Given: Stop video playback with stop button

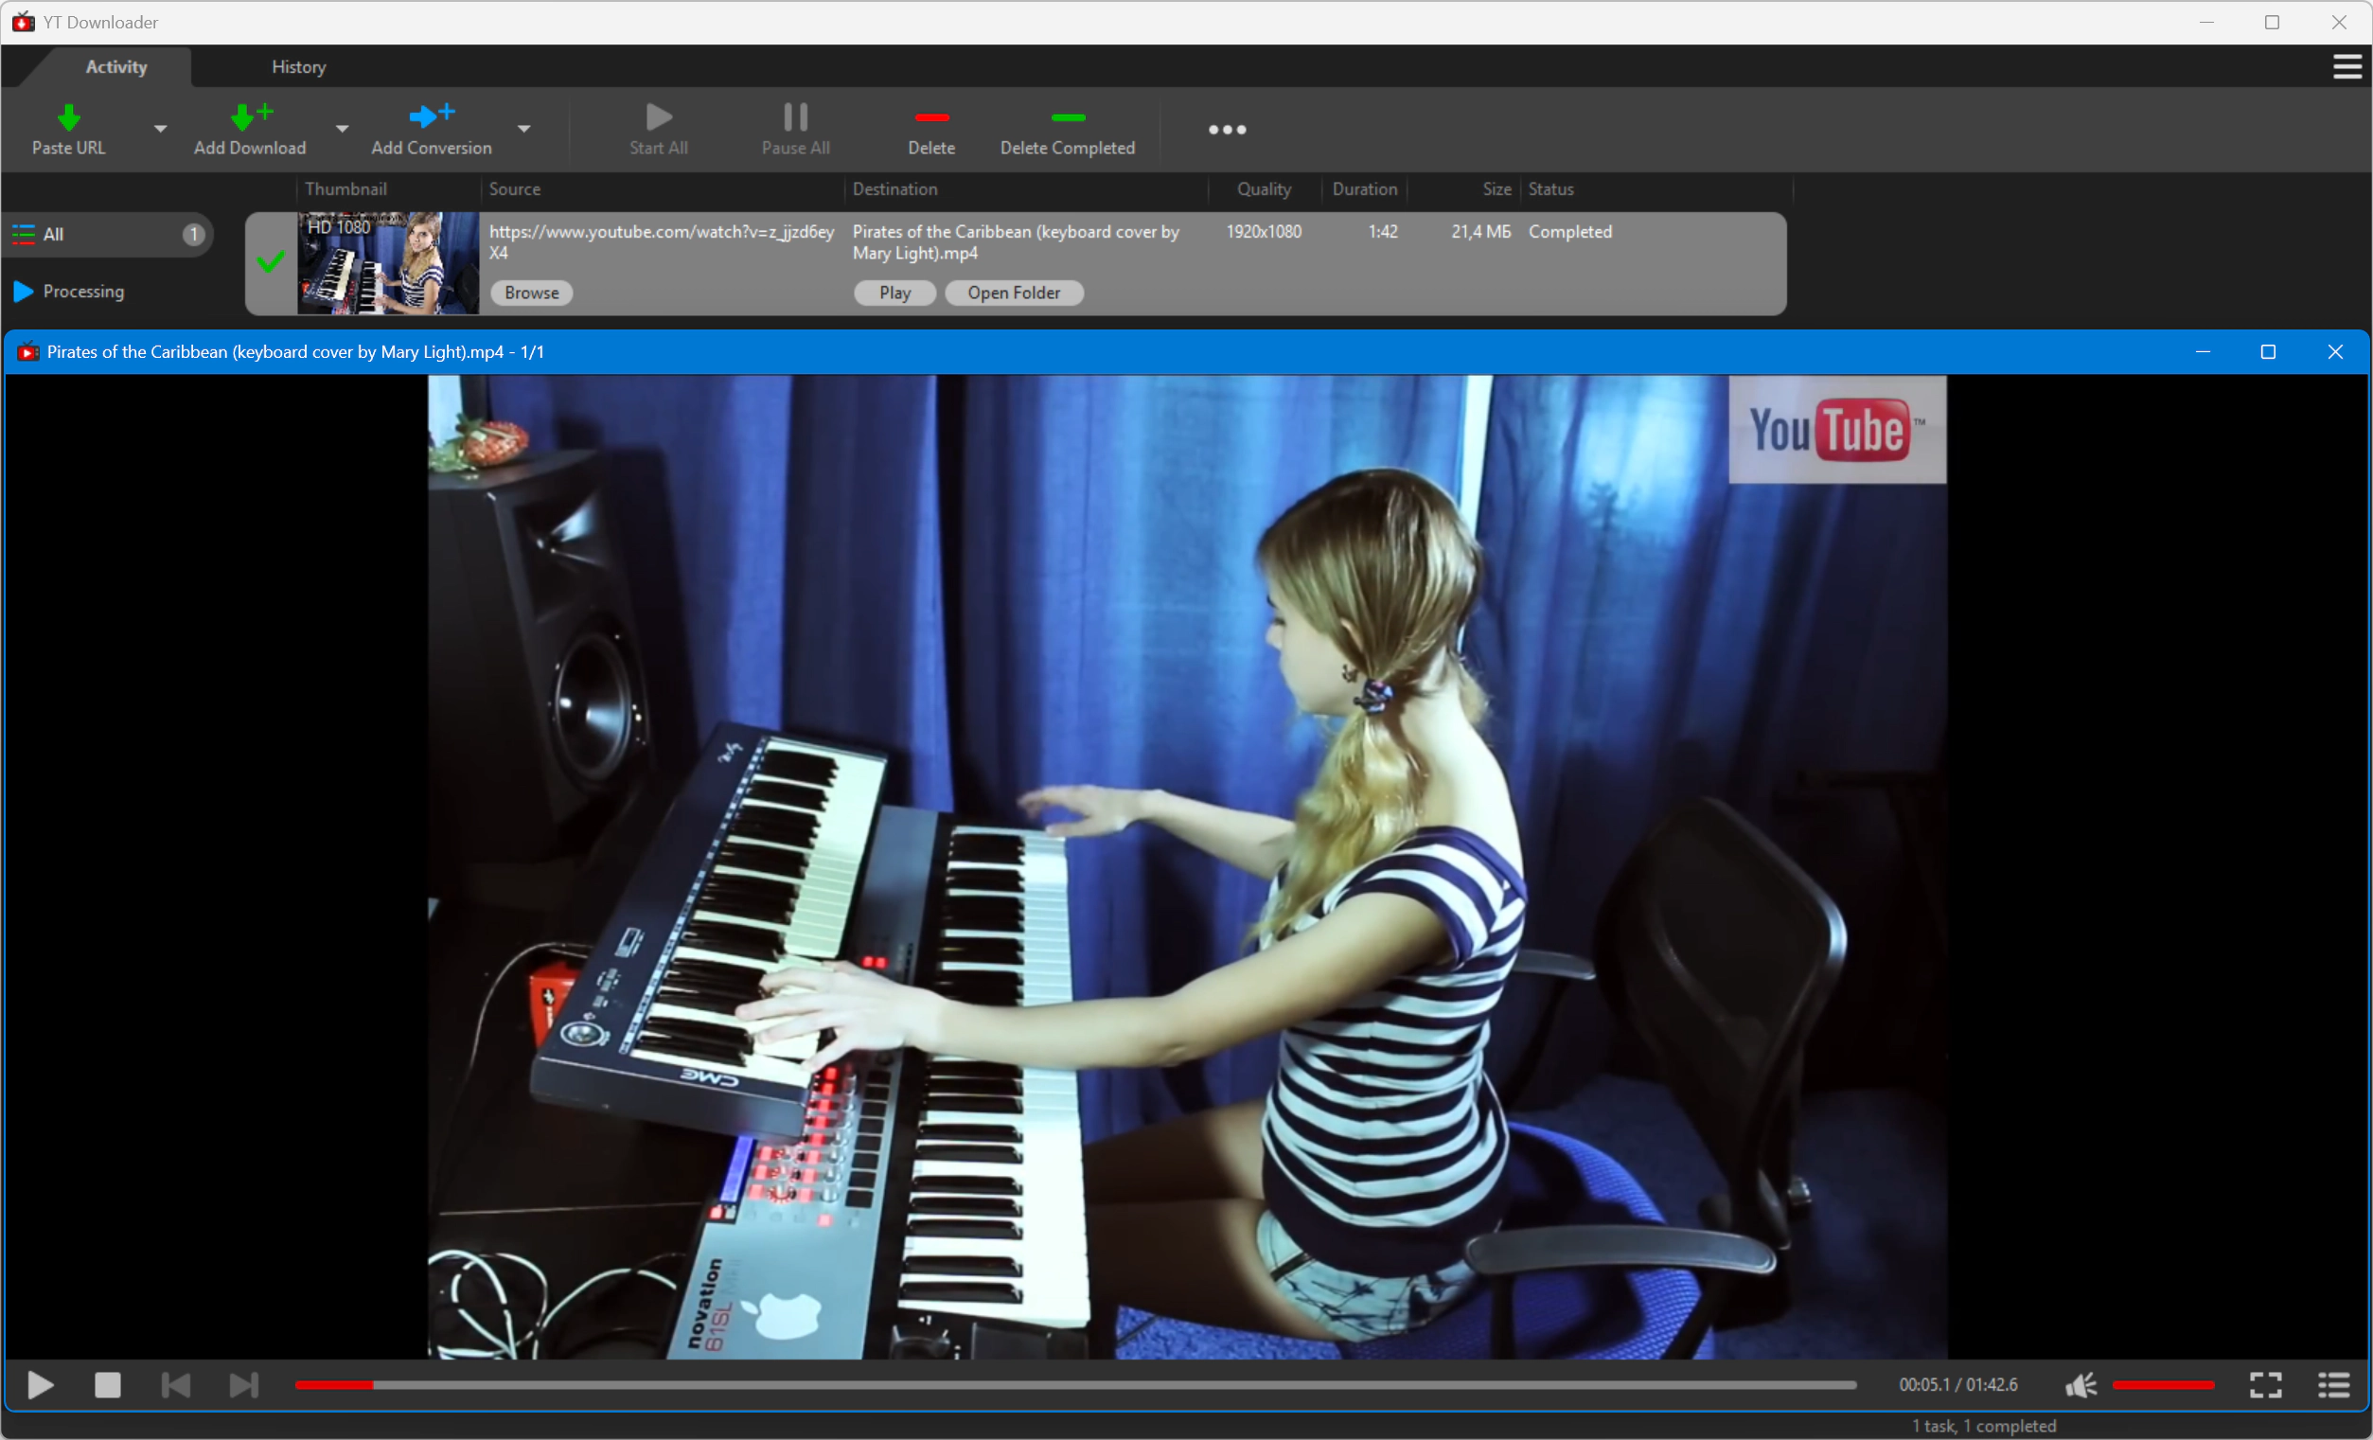Looking at the screenshot, I should [108, 1384].
